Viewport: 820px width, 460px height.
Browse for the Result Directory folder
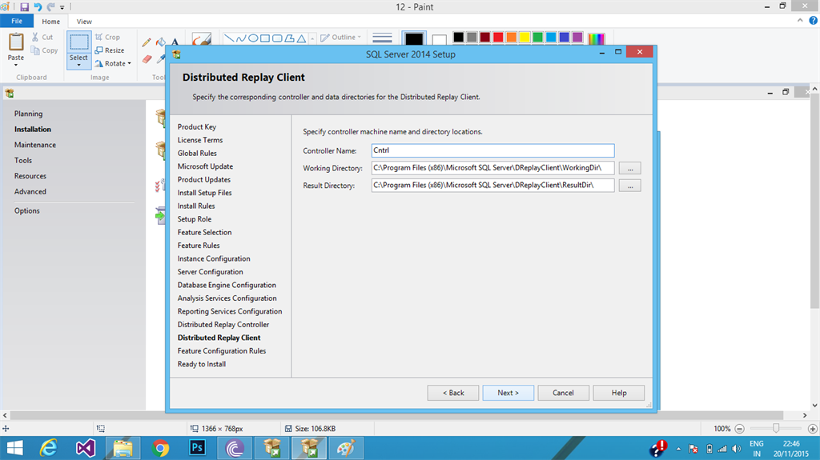(630, 186)
